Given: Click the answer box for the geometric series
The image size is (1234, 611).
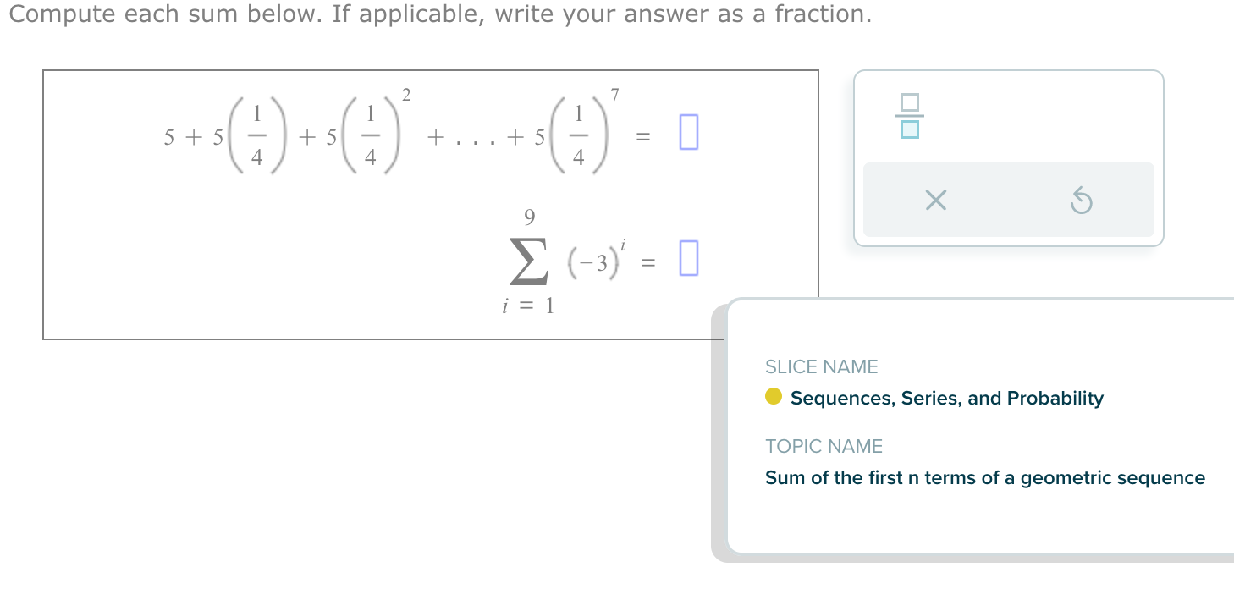Looking at the screenshot, I should coord(687,133).
